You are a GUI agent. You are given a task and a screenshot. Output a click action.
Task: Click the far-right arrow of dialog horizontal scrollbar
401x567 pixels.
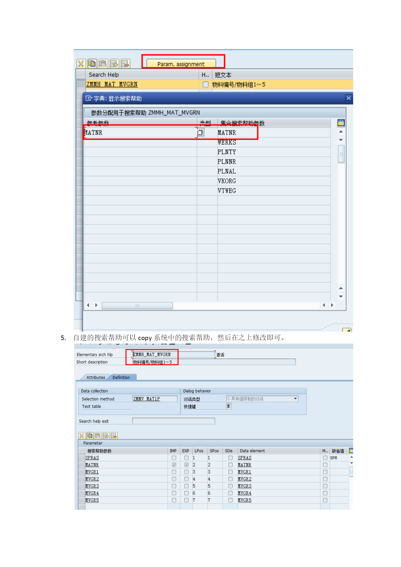(x=332, y=305)
